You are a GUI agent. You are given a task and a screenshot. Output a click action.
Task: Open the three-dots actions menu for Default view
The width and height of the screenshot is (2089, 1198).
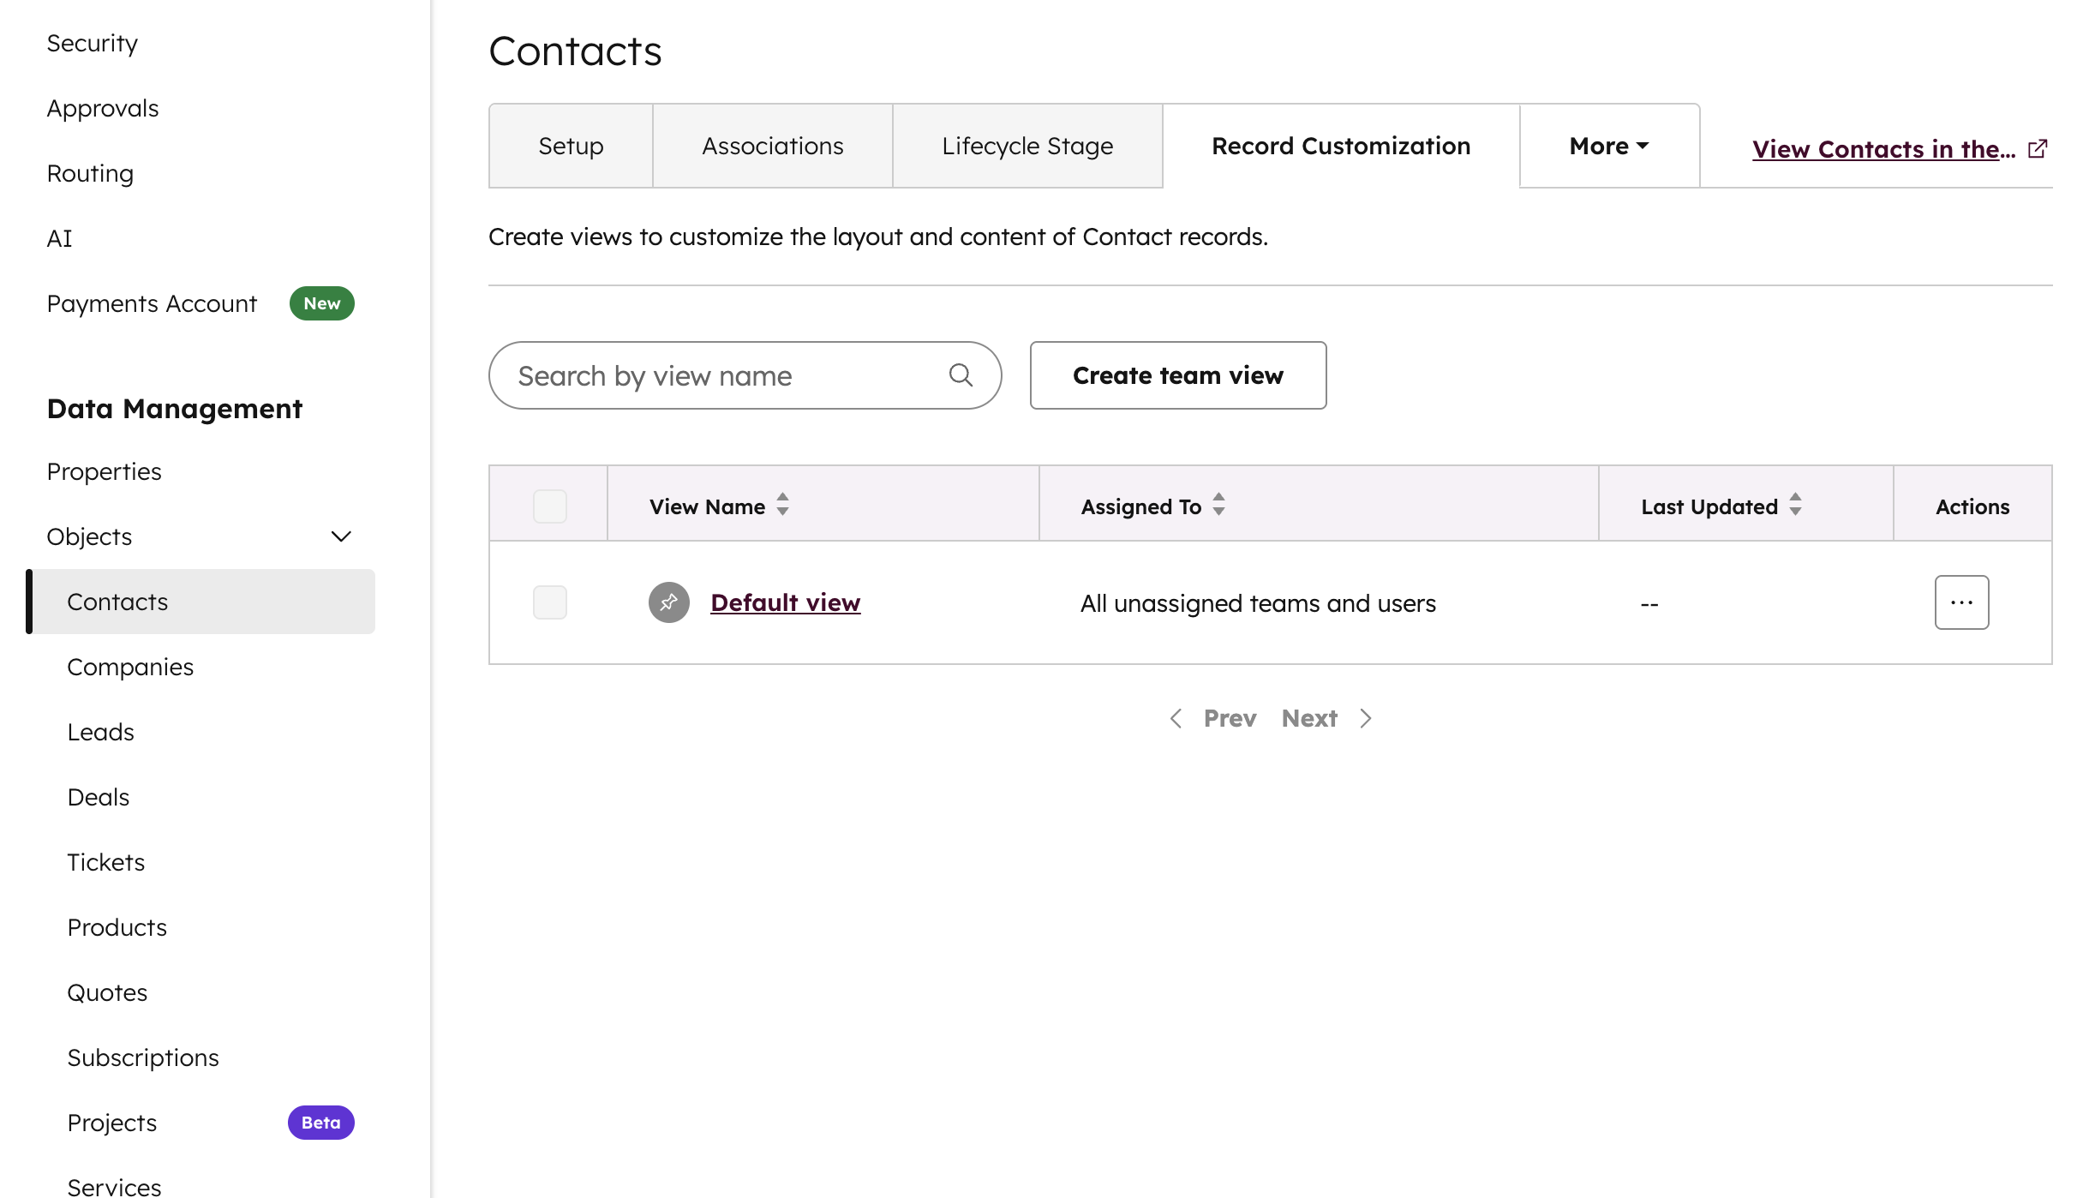(1960, 602)
